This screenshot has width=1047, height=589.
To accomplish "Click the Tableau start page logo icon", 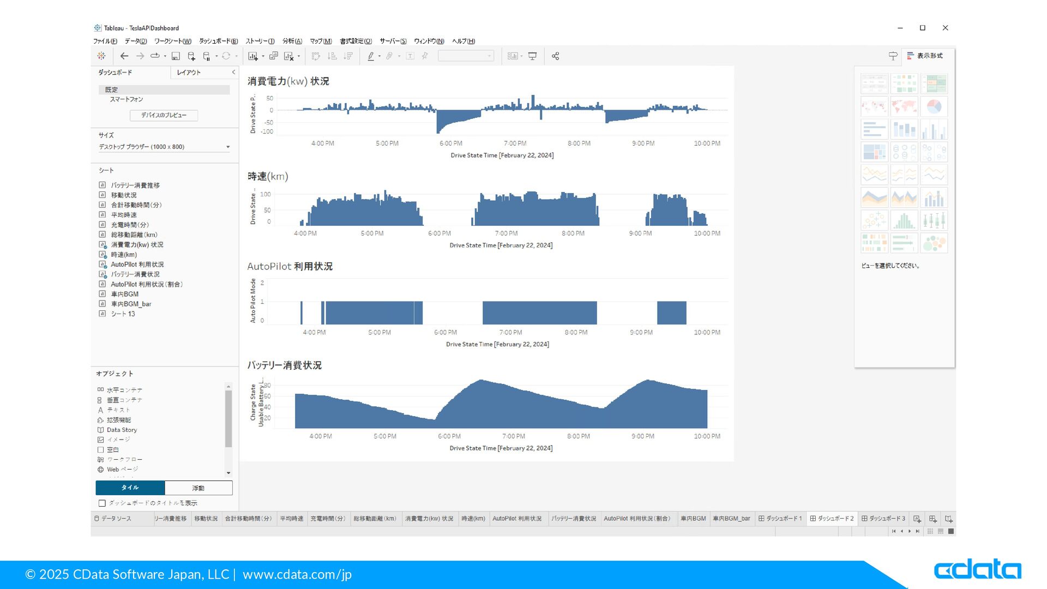I will (101, 56).
